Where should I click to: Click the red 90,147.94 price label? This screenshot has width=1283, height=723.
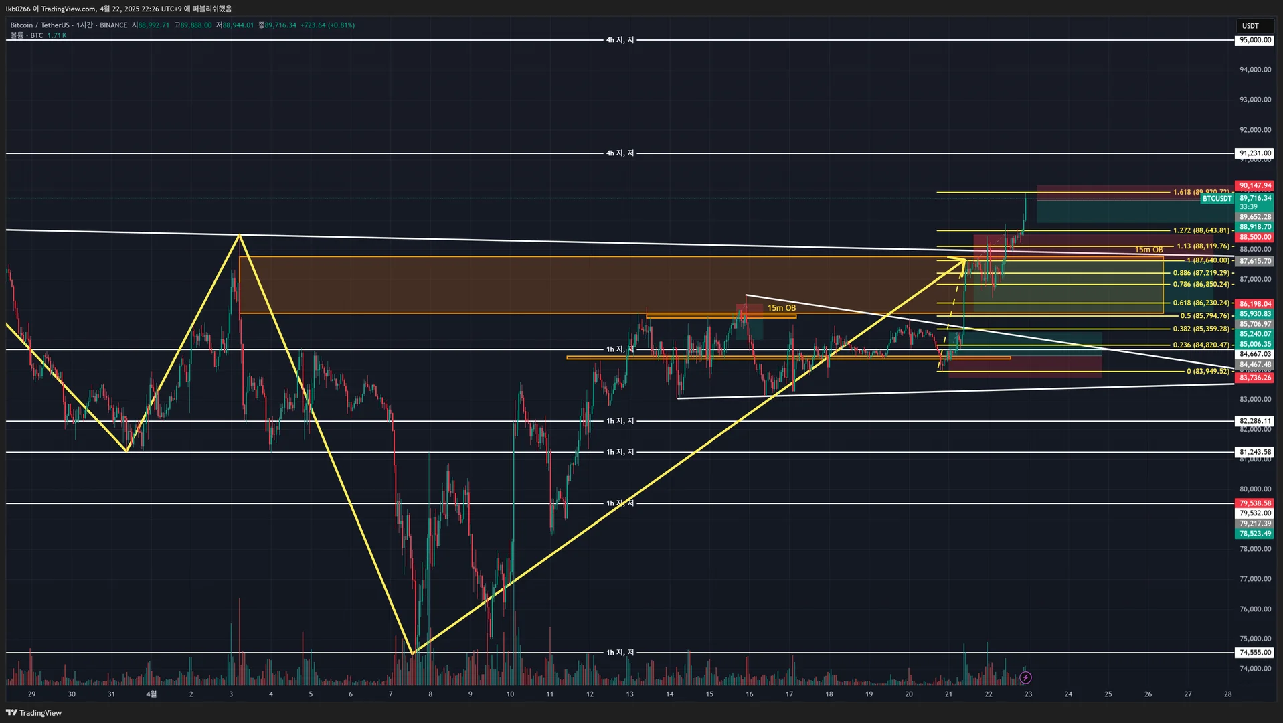click(1255, 186)
